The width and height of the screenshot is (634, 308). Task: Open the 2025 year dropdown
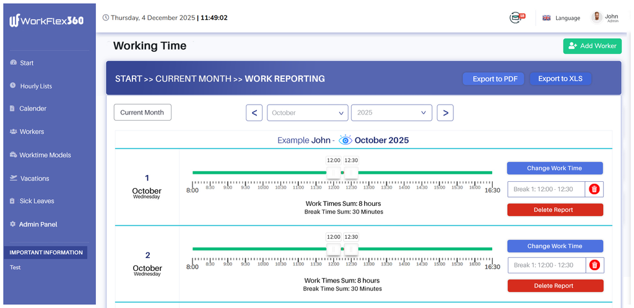391,113
